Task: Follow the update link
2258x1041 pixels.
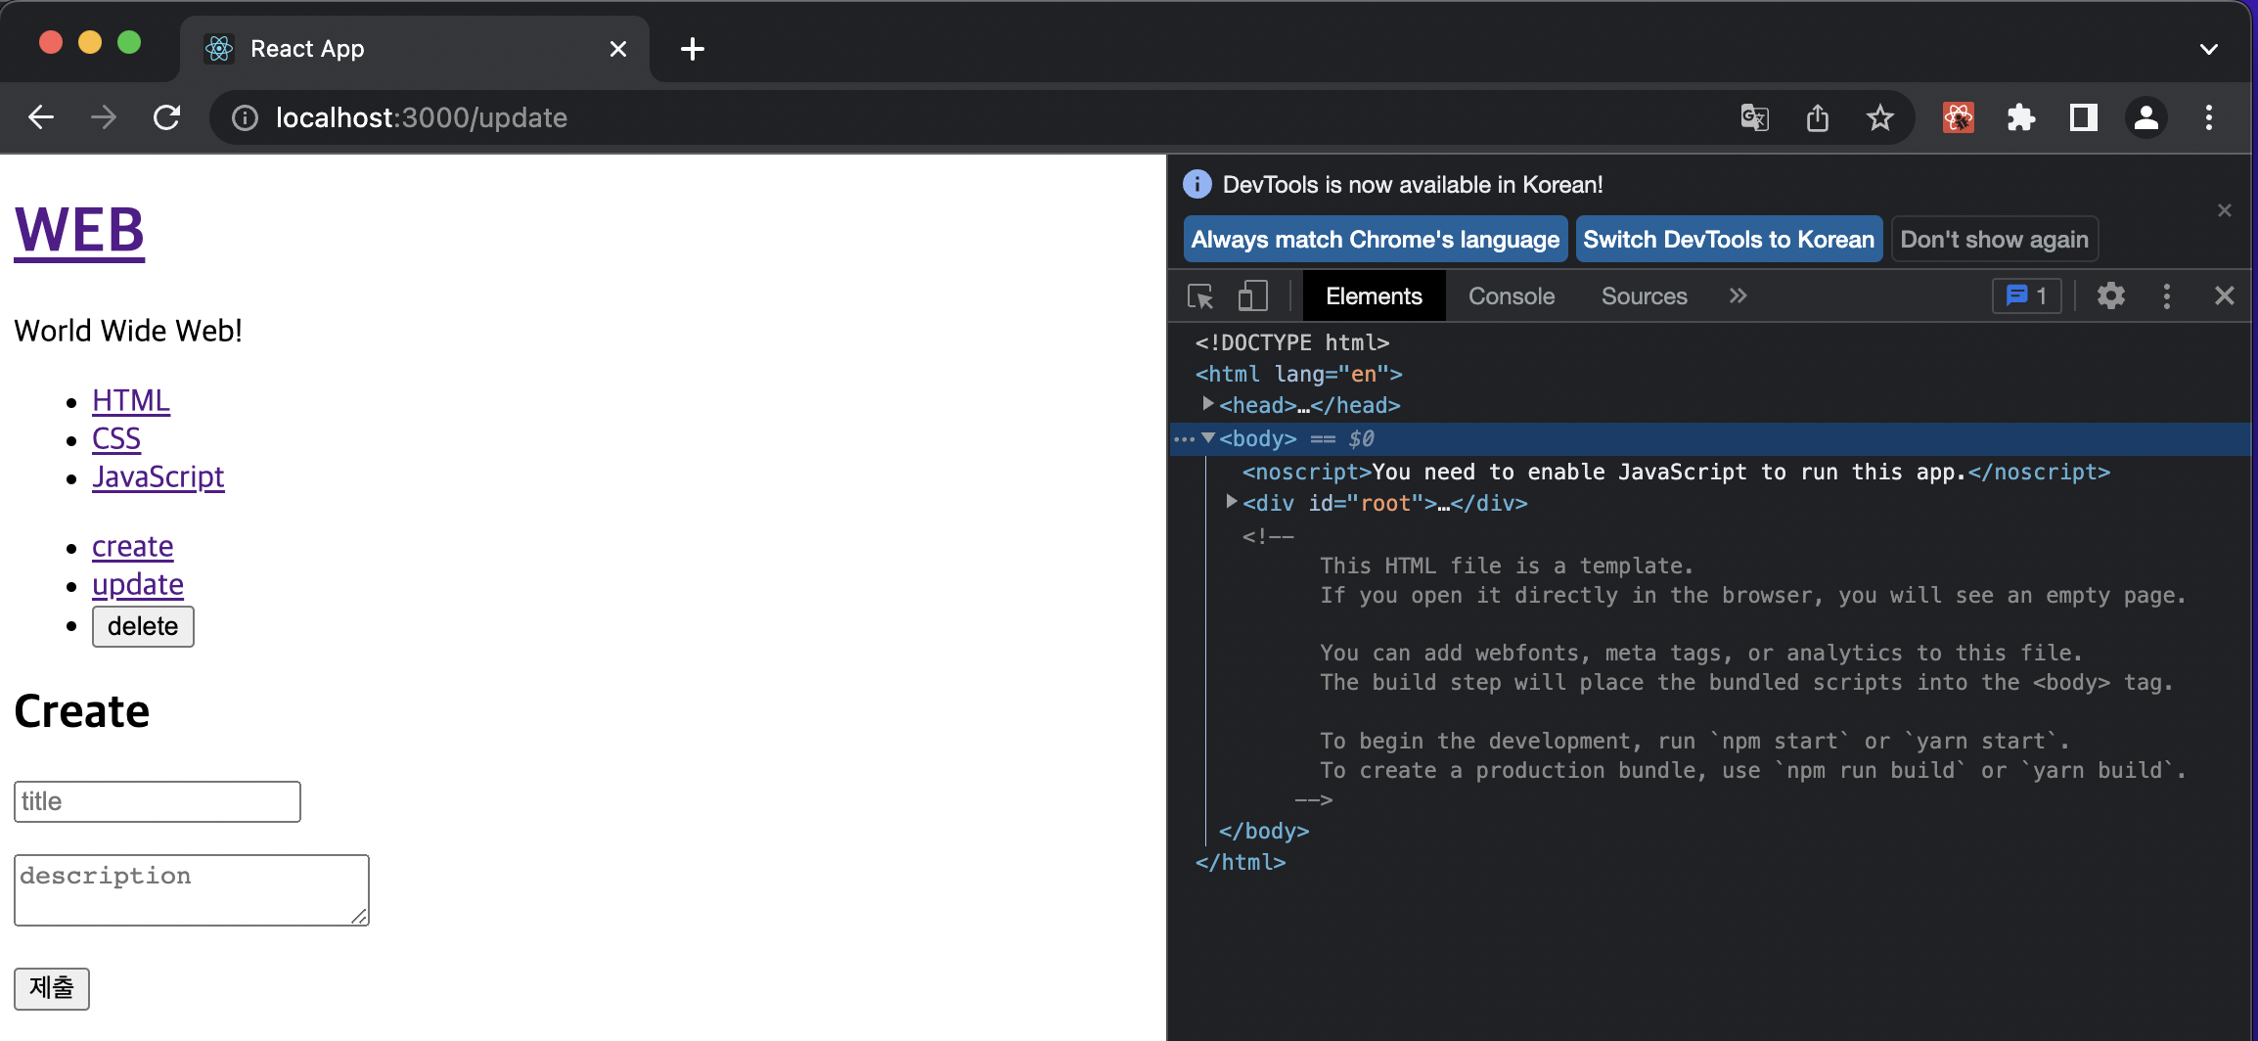Action: click(138, 584)
